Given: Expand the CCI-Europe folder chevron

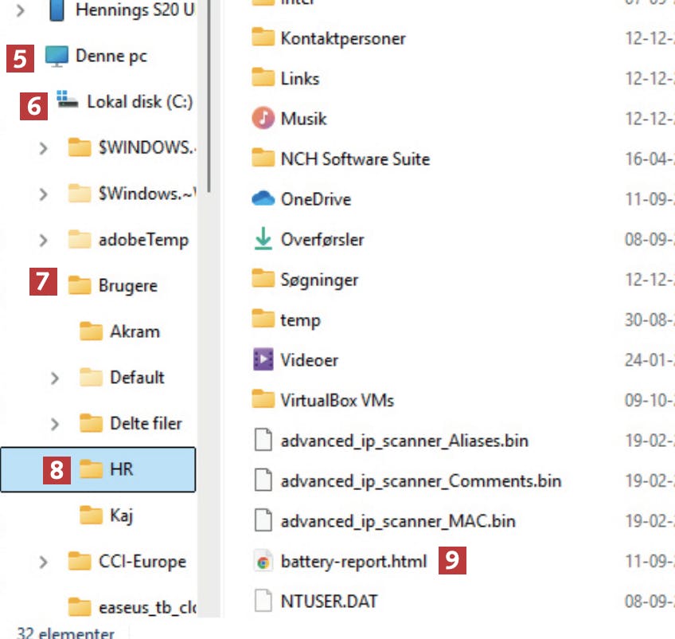Looking at the screenshot, I should [44, 563].
